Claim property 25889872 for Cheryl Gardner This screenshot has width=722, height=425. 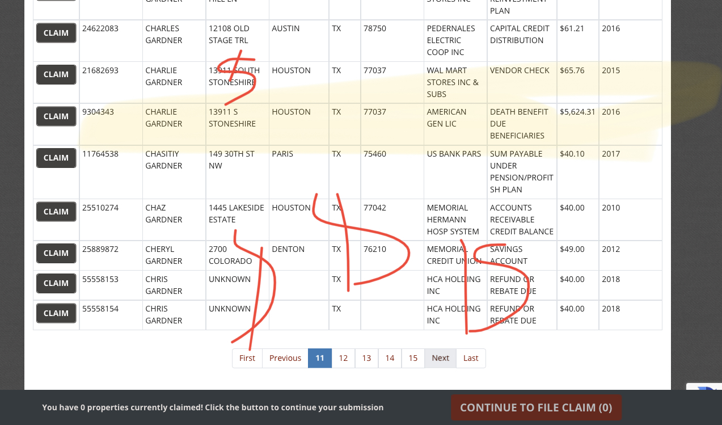coord(56,253)
